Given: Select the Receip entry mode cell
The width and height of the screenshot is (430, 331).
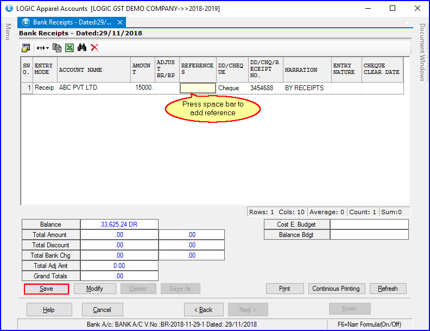Looking at the screenshot, I should tap(45, 88).
